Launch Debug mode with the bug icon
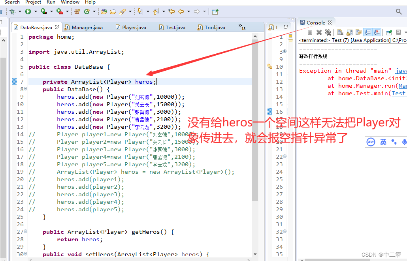 13,11
